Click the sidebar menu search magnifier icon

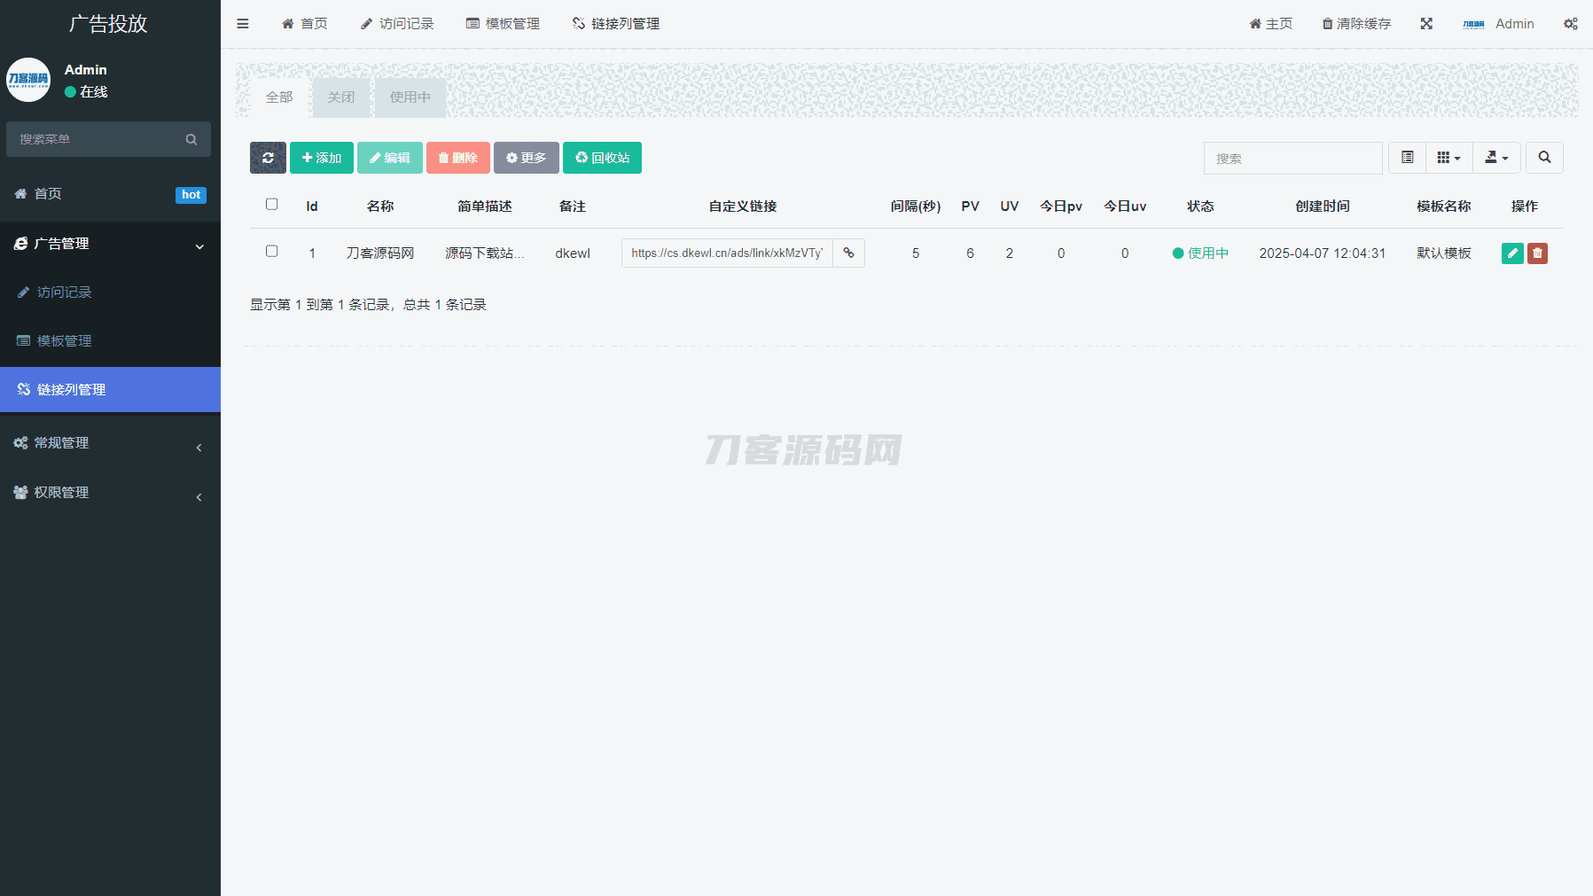[191, 139]
